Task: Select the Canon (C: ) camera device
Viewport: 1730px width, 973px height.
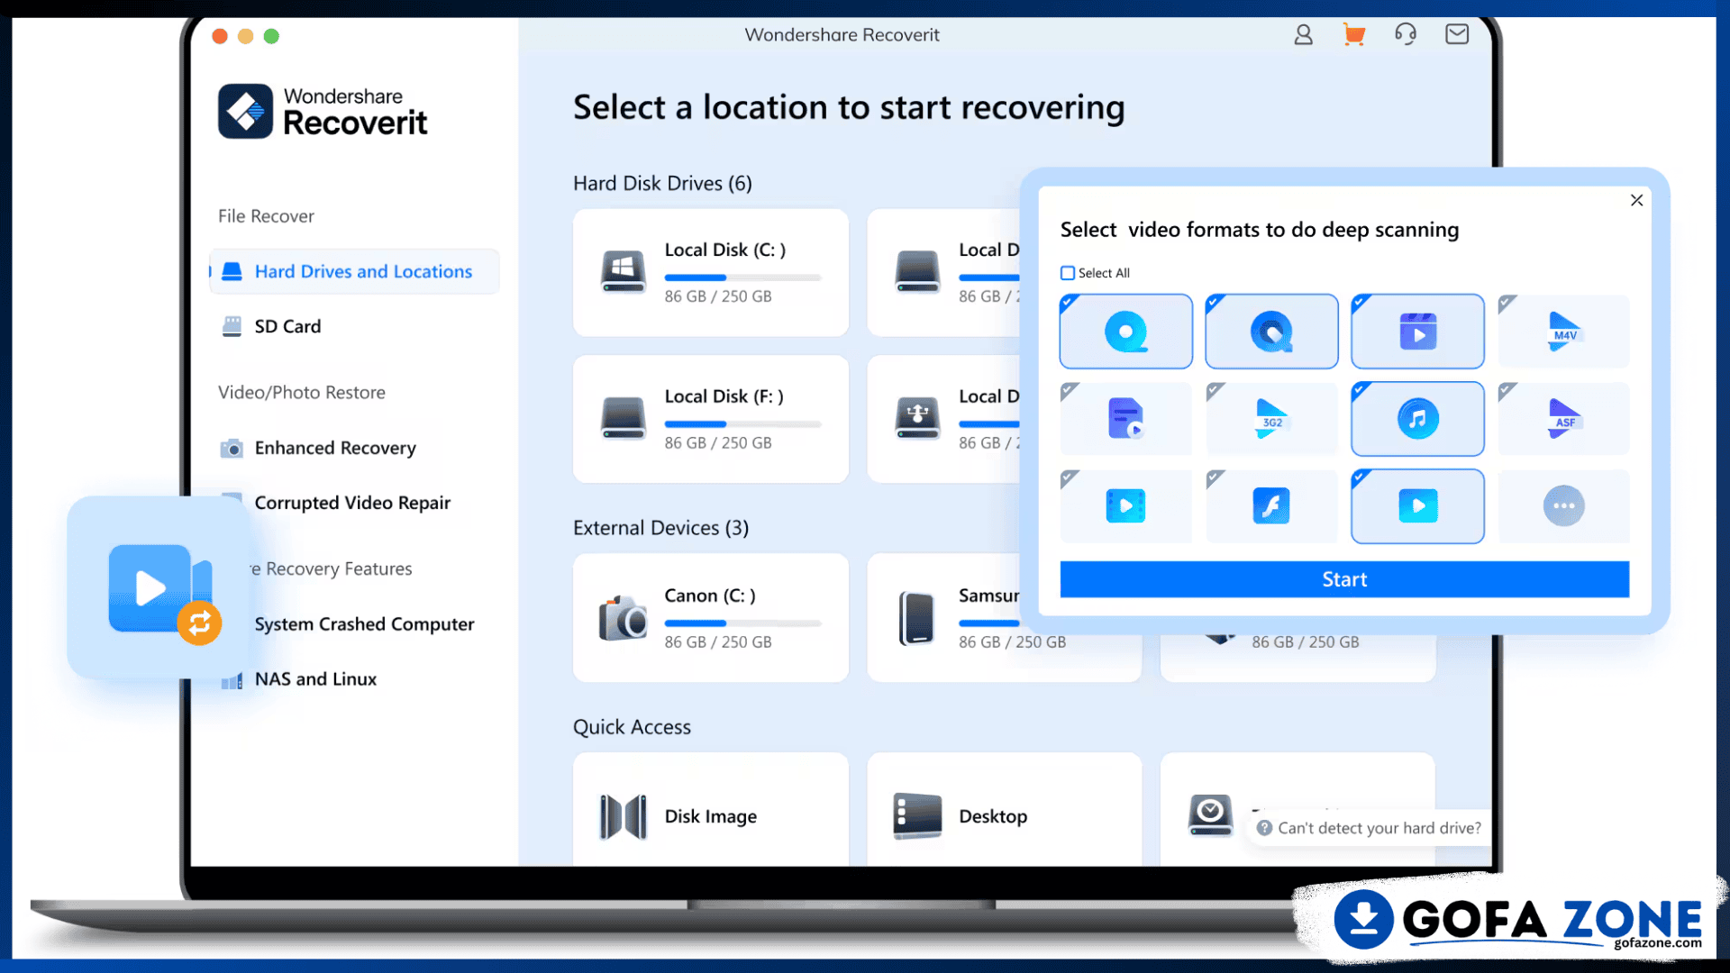Action: click(711, 618)
